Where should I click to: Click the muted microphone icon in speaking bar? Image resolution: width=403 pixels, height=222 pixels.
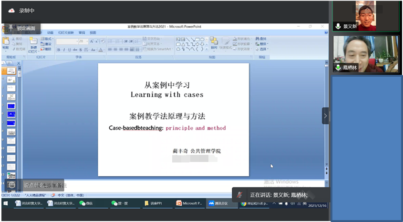pyautogui.click(x=240, y=195)
